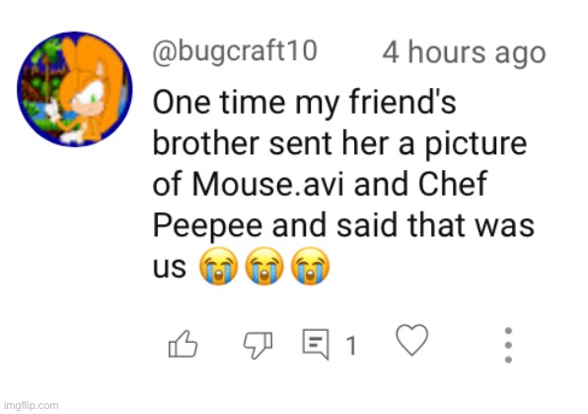
Task: Open the three-dot more options menu
Action: tap(508, 345)
